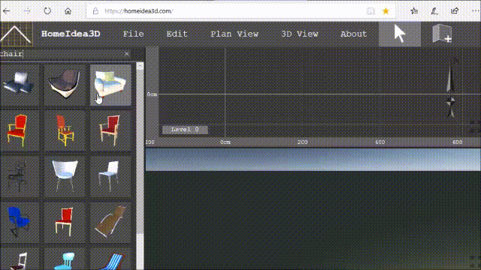This screenshot has height=270, width=481.
Task: Pick the white-backed chair in bottom row
Action: [x=20, y=259]
